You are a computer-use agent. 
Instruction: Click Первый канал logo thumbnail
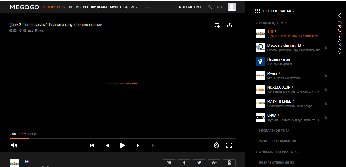pos(260,62)
